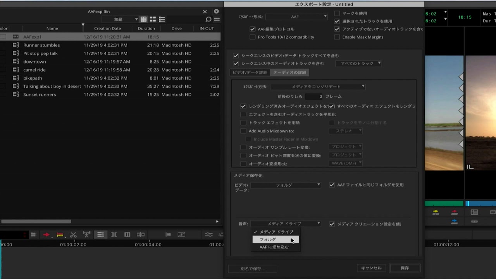Click yellow splice-in arrow under monitor
Image resolution: width=496 pixels, height=279 pixels.
click(x=436, y=212)
